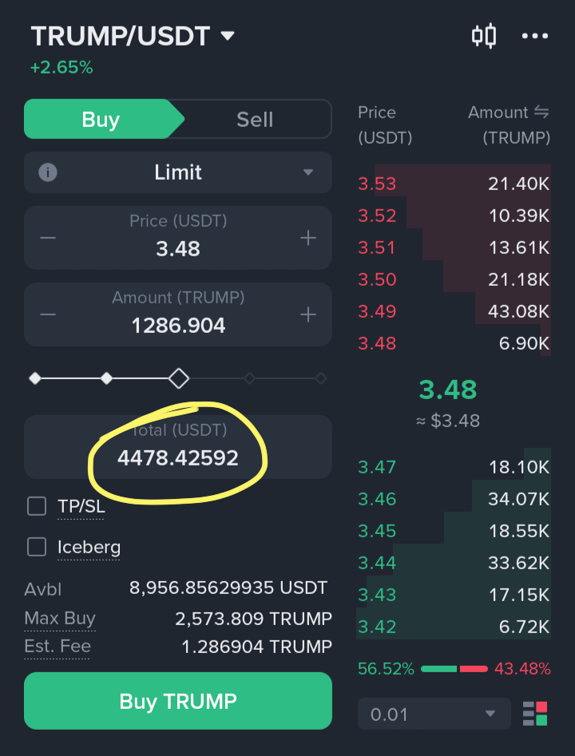Tap ask amount 21.40K
575x756 pixels.
tap(518, 184)
